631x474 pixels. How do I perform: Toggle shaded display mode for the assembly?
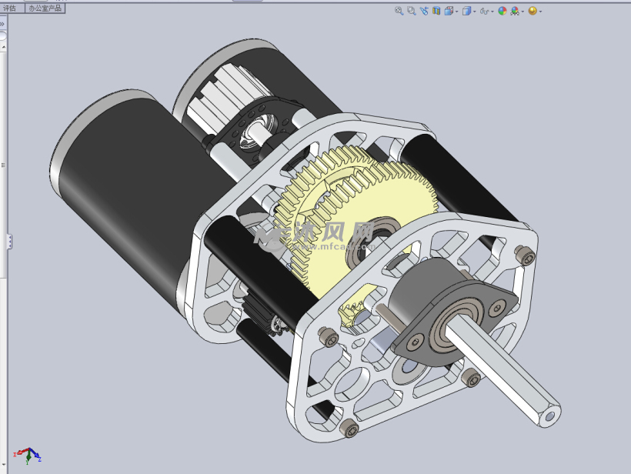(x=466, y=11)
